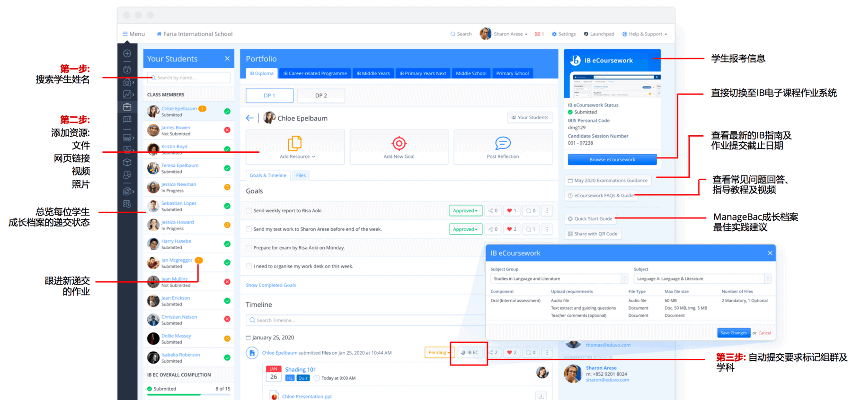Open the documents sidebar icon
The image size is (852, 400).
127,191
